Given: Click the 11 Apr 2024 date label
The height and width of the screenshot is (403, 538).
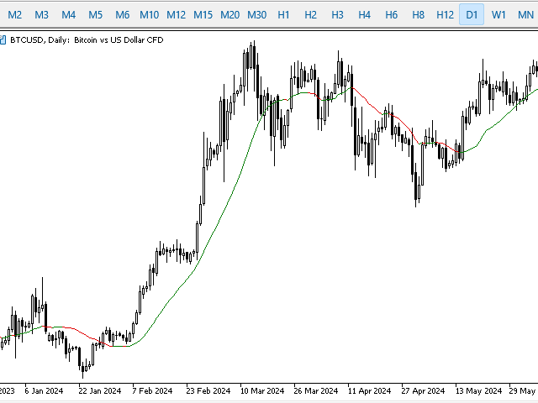Looking at the screenshot, I should (369, 391).
